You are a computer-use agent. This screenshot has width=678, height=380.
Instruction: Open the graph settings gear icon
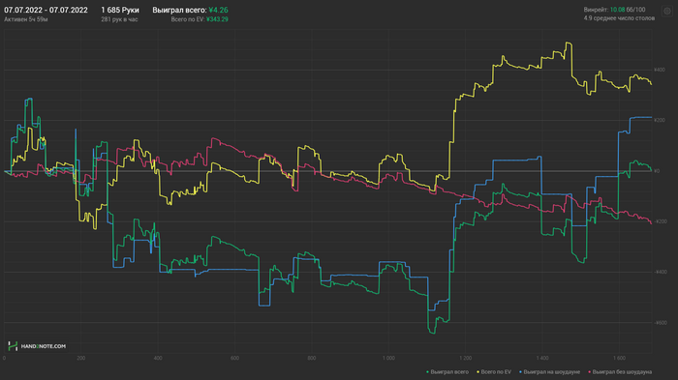click(x=666, y=12)
